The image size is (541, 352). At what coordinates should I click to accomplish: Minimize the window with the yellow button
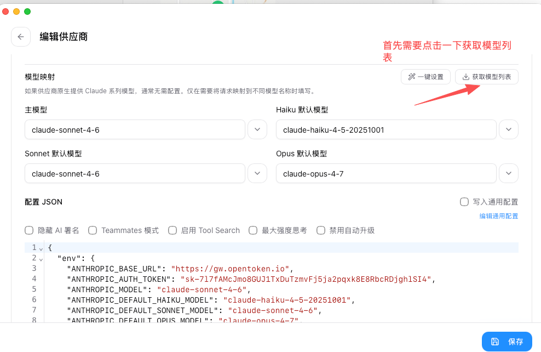point(16,12)
